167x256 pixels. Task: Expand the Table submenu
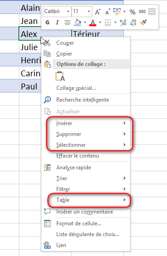tap(86, 200)
